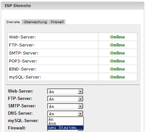Click the SMTP-Server Online status cell

click(118, 53)
